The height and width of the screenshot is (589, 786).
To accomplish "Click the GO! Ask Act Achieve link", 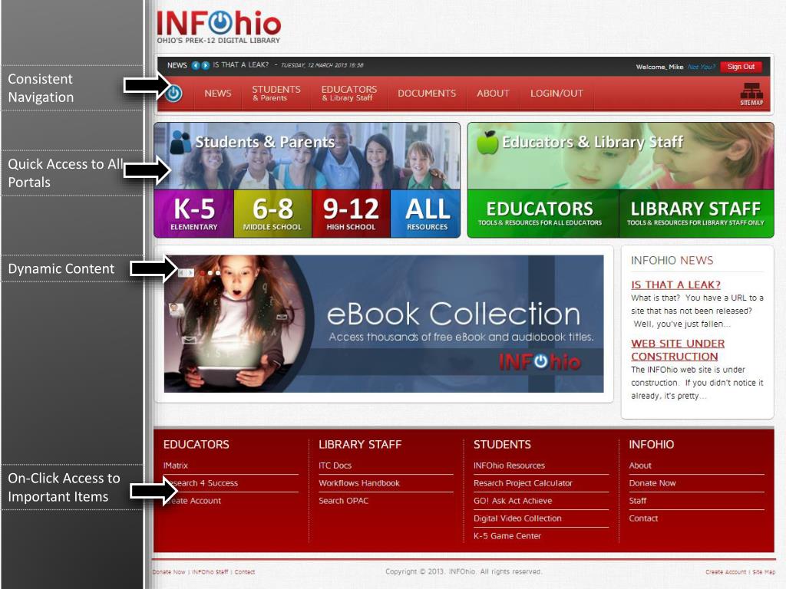I will click(x=513, y=500).
